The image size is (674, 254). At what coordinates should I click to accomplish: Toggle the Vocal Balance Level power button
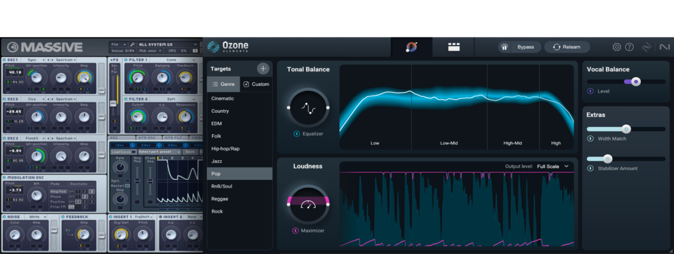[590, 91]
